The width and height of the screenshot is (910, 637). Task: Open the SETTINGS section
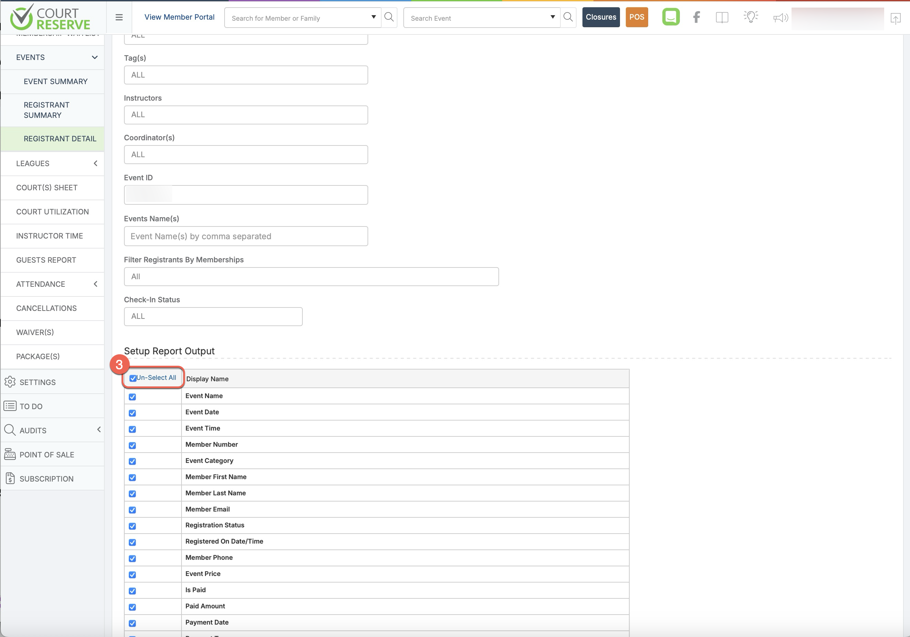tap(38, 382)
